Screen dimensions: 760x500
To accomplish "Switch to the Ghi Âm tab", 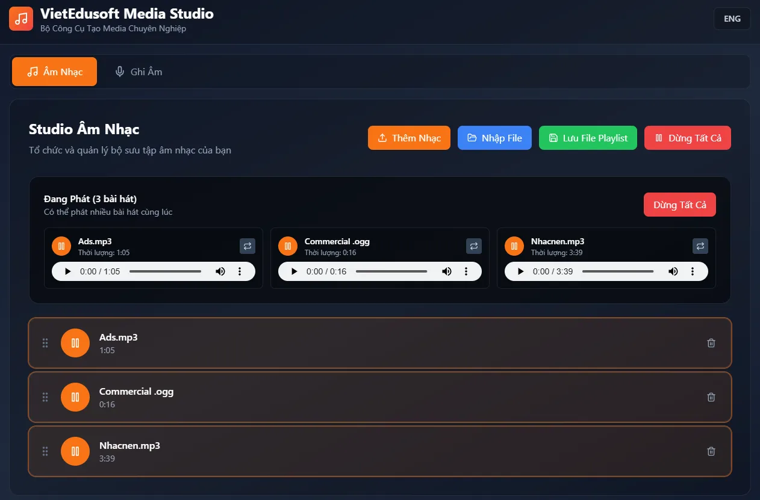I will pos(139,72).
